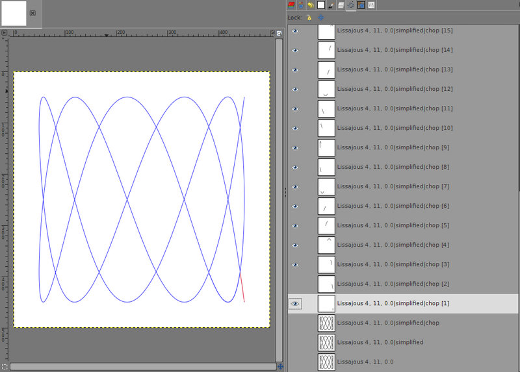The height and width of the screenshot is (372, 520).
Task: Open image menu button at ruler corner
Action: (5, 32)
